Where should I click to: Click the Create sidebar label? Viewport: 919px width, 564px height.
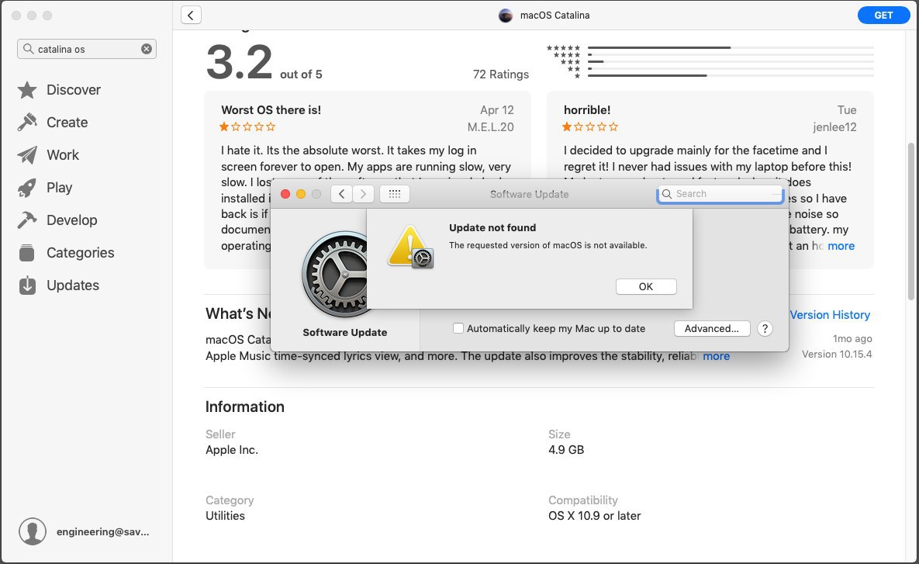(67, 122)
